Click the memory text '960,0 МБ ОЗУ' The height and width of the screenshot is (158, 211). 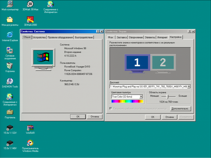coord(72,84)
